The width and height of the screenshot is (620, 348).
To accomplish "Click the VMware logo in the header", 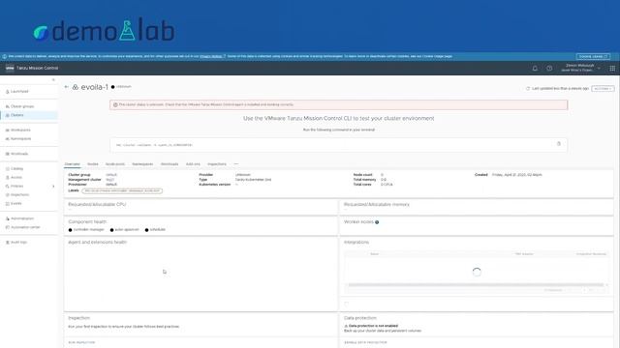I will pos(10,69).
